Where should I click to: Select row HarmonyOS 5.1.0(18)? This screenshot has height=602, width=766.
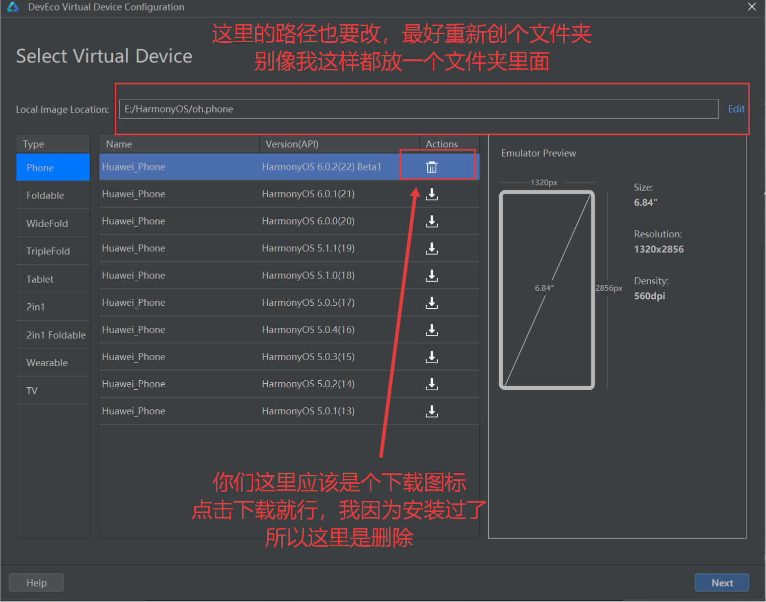click(289, 276)
